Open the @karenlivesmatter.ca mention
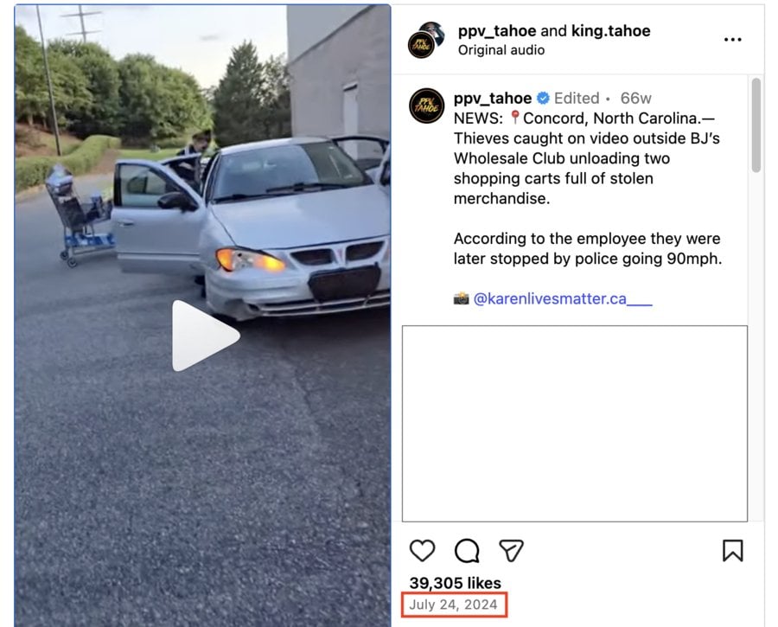778x627 pixels. [x=563, y=299]
